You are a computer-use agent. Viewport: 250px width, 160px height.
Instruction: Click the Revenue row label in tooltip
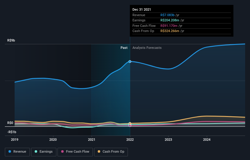tap(139, 15)
